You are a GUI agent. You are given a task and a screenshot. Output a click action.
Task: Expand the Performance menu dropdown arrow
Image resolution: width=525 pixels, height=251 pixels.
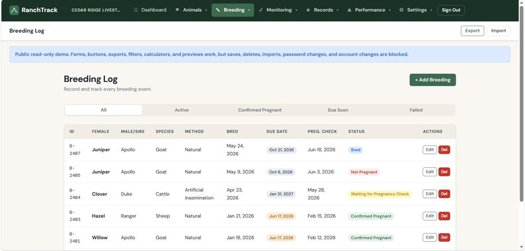(x=389, y=11)
